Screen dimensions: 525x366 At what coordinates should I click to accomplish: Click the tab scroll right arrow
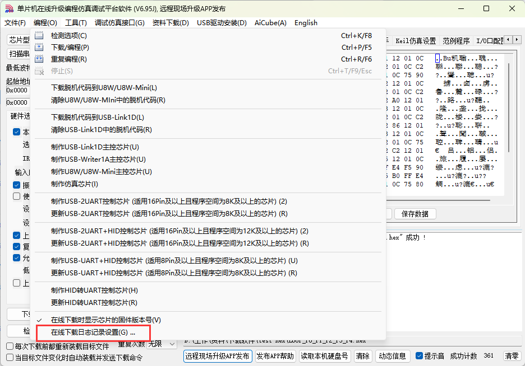click(517, 40)
